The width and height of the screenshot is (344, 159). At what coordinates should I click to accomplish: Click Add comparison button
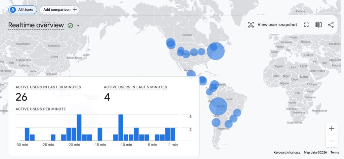point(59,10)
